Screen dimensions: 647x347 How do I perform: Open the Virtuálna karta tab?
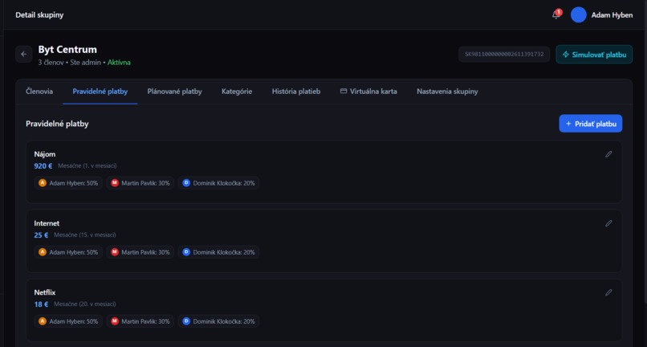(368, 92)
